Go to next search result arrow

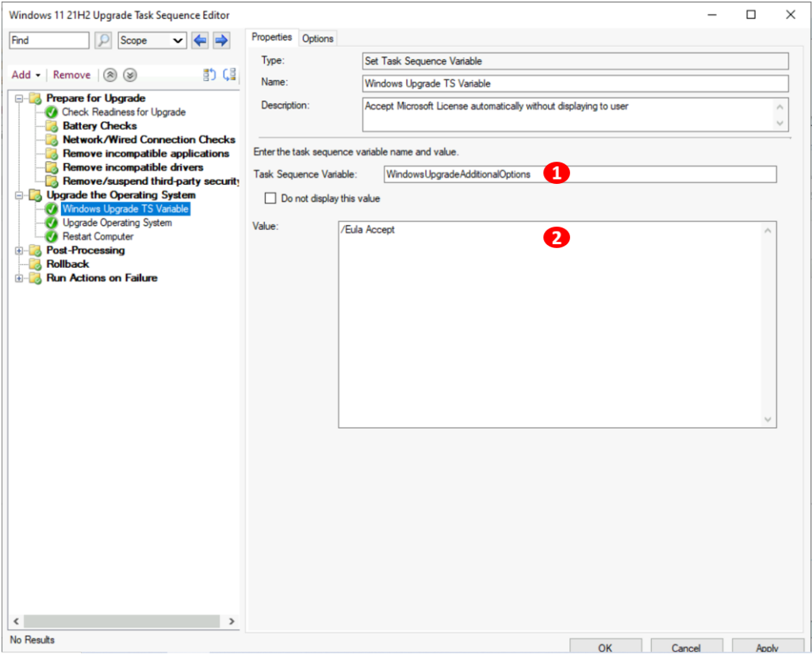(221, 40)
